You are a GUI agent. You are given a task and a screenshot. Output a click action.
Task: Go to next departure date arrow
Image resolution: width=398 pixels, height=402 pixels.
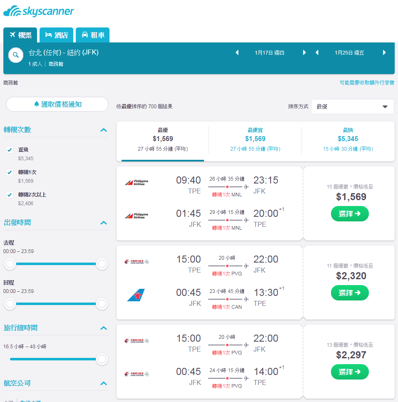coord(304,52)
